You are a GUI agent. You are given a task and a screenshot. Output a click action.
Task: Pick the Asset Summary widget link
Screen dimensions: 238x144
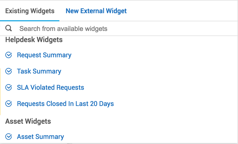coord(40,137)
